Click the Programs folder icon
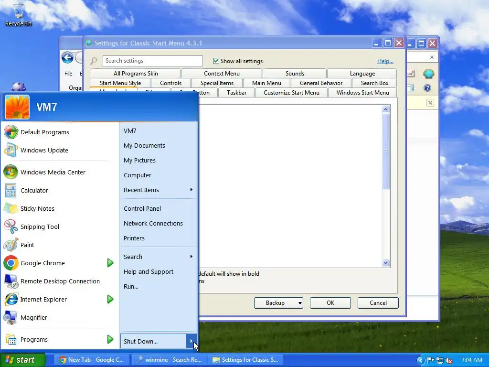This screenshot has height=367, width=489. pos(11,339)
